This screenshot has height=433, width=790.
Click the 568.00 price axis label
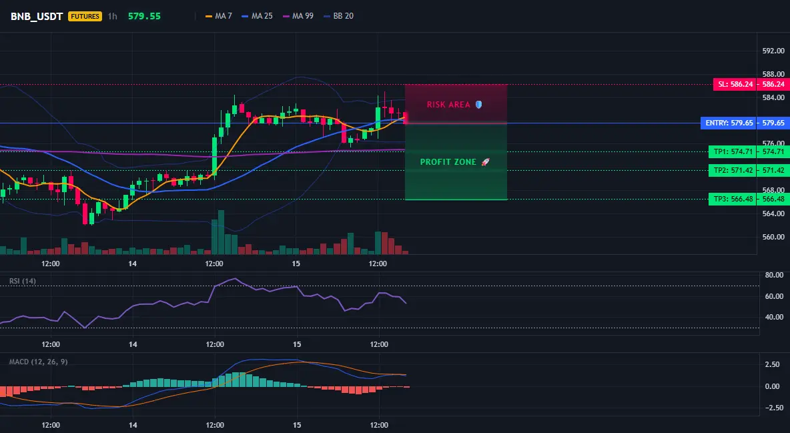pos(773,190)
